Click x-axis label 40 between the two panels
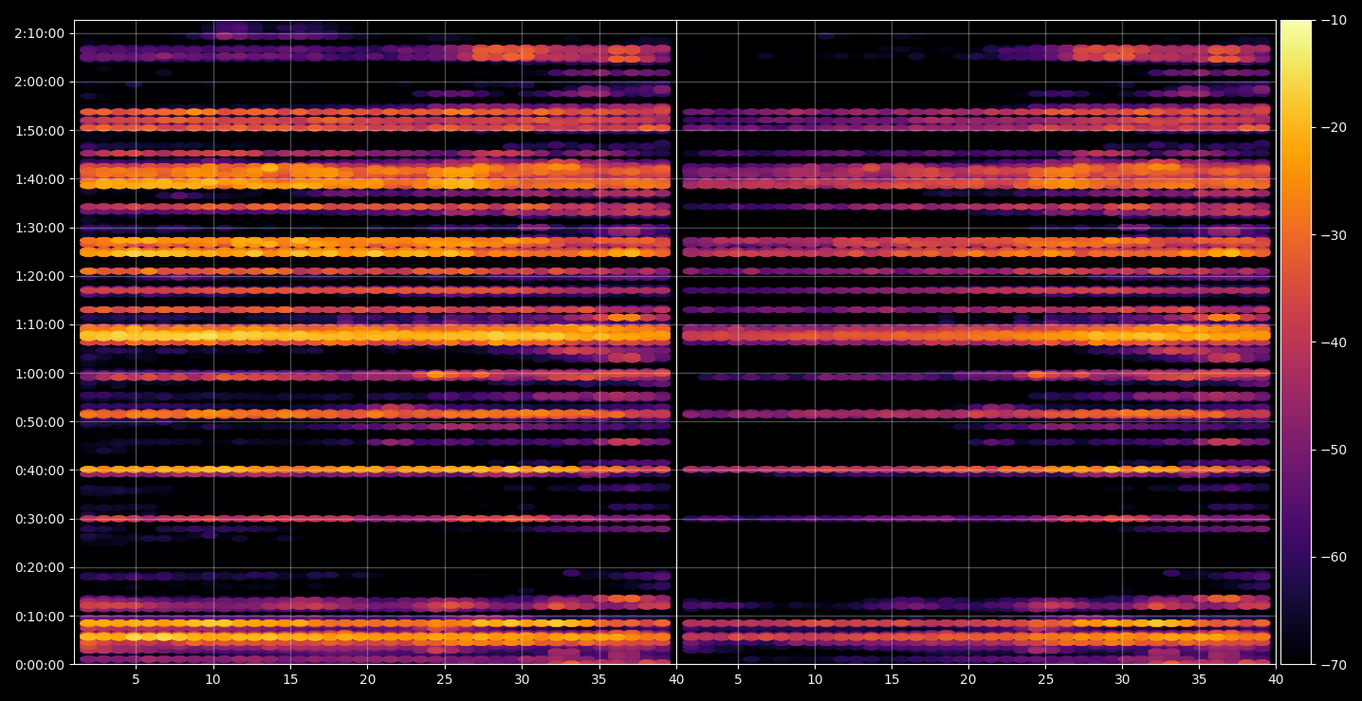This screenshot has width=1362, height=701. pos(676,679)
